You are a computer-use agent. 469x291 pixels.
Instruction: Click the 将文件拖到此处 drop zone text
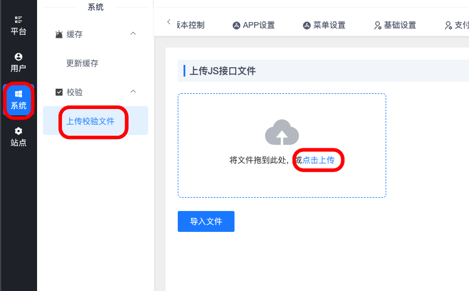pyautogui.click(x=262, y=160)
